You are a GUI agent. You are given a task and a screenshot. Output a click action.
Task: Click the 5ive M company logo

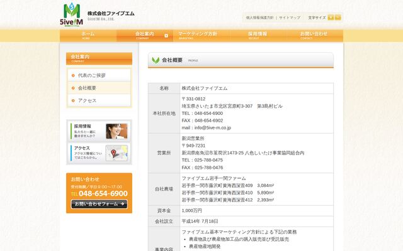point(71,14)
